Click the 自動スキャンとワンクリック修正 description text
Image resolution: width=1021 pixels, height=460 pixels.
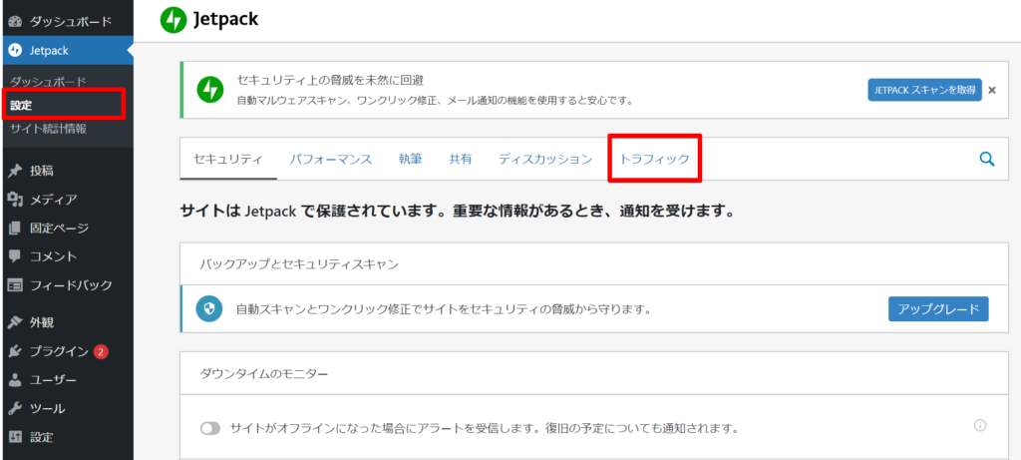(444, 309)
